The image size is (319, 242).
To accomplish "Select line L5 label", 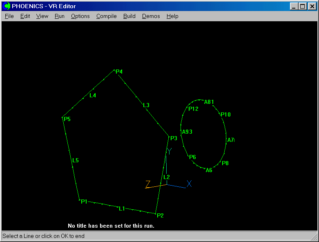I will pos(76,160).
